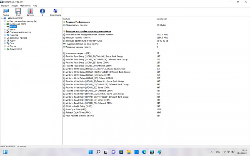
Task: Open Microsoft Edge from taskbar
Action: point(144,152)
